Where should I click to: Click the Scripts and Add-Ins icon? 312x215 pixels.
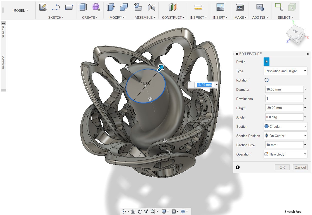[x=260, y=7]
